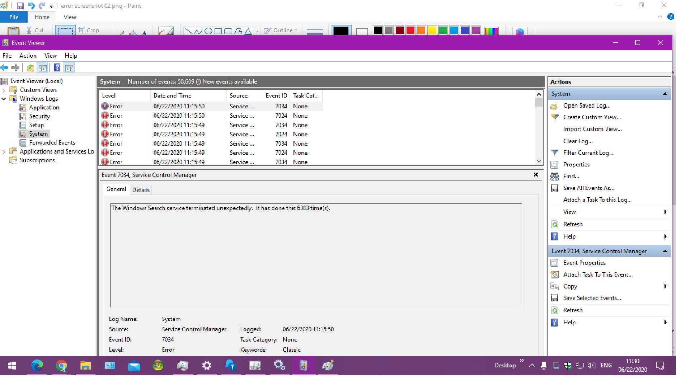Sort by the Date and Time column header
Screen dimensions: 676x376
point(188,96)
